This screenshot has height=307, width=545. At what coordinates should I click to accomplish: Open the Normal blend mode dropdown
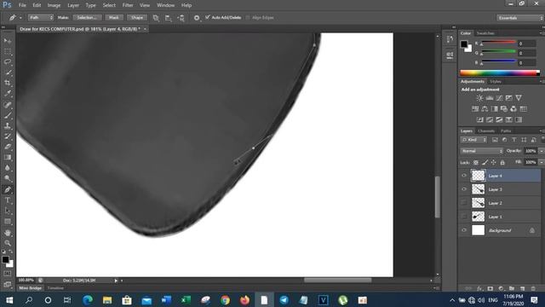point(482,151)
